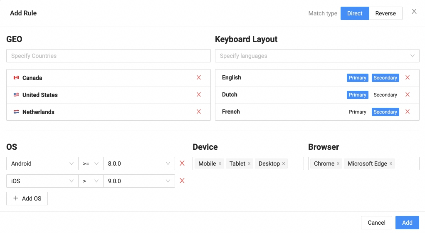The height and width of the screenshot is (233, 425).
Task: Remove Canada from the GEO list
Action: pyautogui.click(x=199, y=78)
